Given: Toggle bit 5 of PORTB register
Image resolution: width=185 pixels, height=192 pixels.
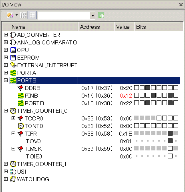Looking at the screenshot, I should [x=148, y=103].
